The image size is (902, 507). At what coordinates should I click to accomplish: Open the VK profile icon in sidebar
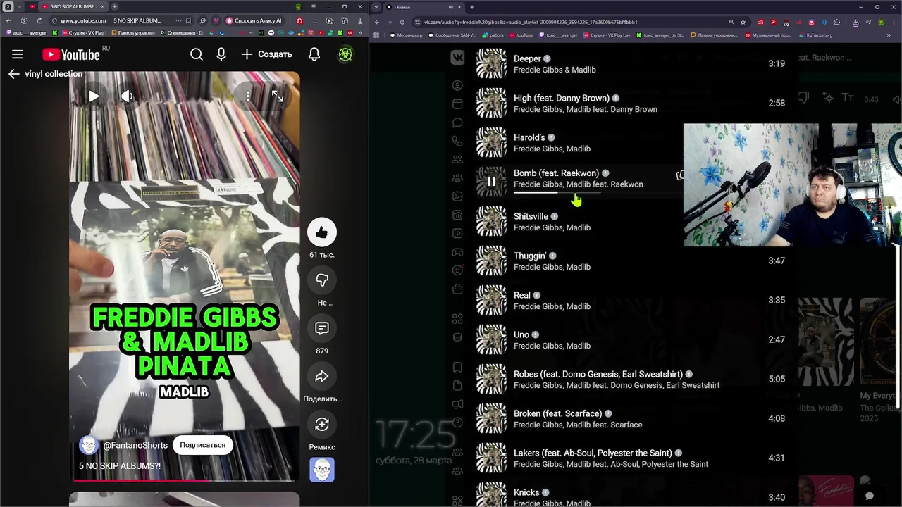pyautogui.click(x=457, y=85)
